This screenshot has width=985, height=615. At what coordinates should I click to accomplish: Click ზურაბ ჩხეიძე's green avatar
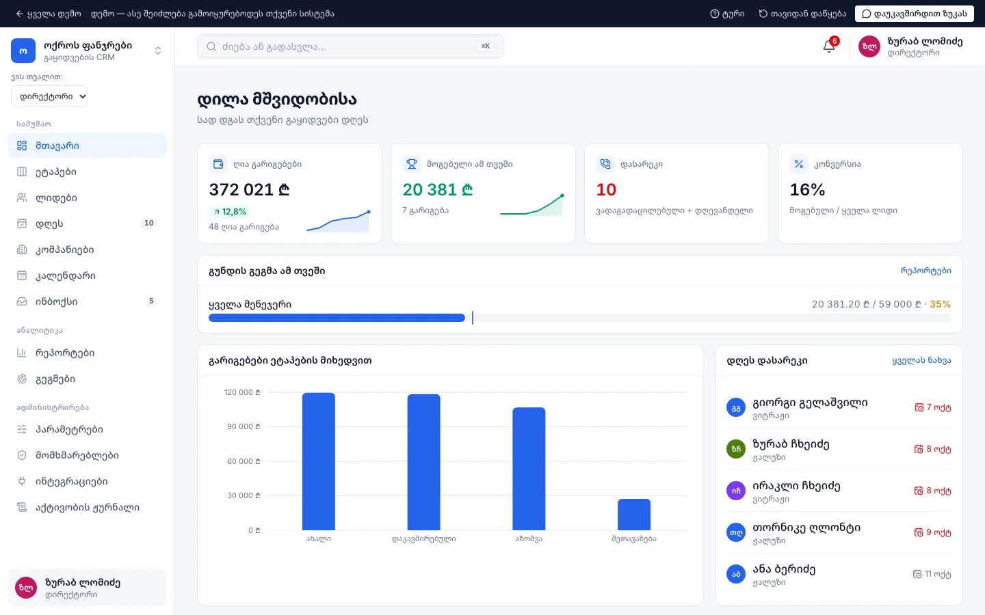click(736, 449)
